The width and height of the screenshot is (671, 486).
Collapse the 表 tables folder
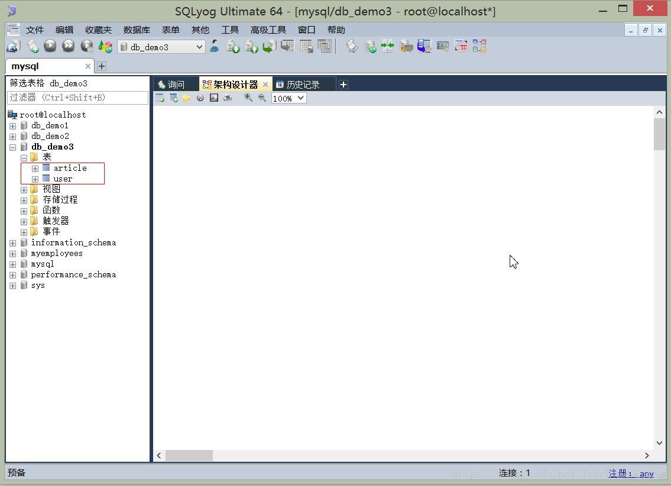tap(24, 158)
